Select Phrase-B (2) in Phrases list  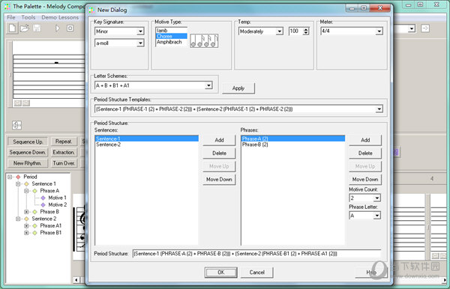click(x=293, y=144)
